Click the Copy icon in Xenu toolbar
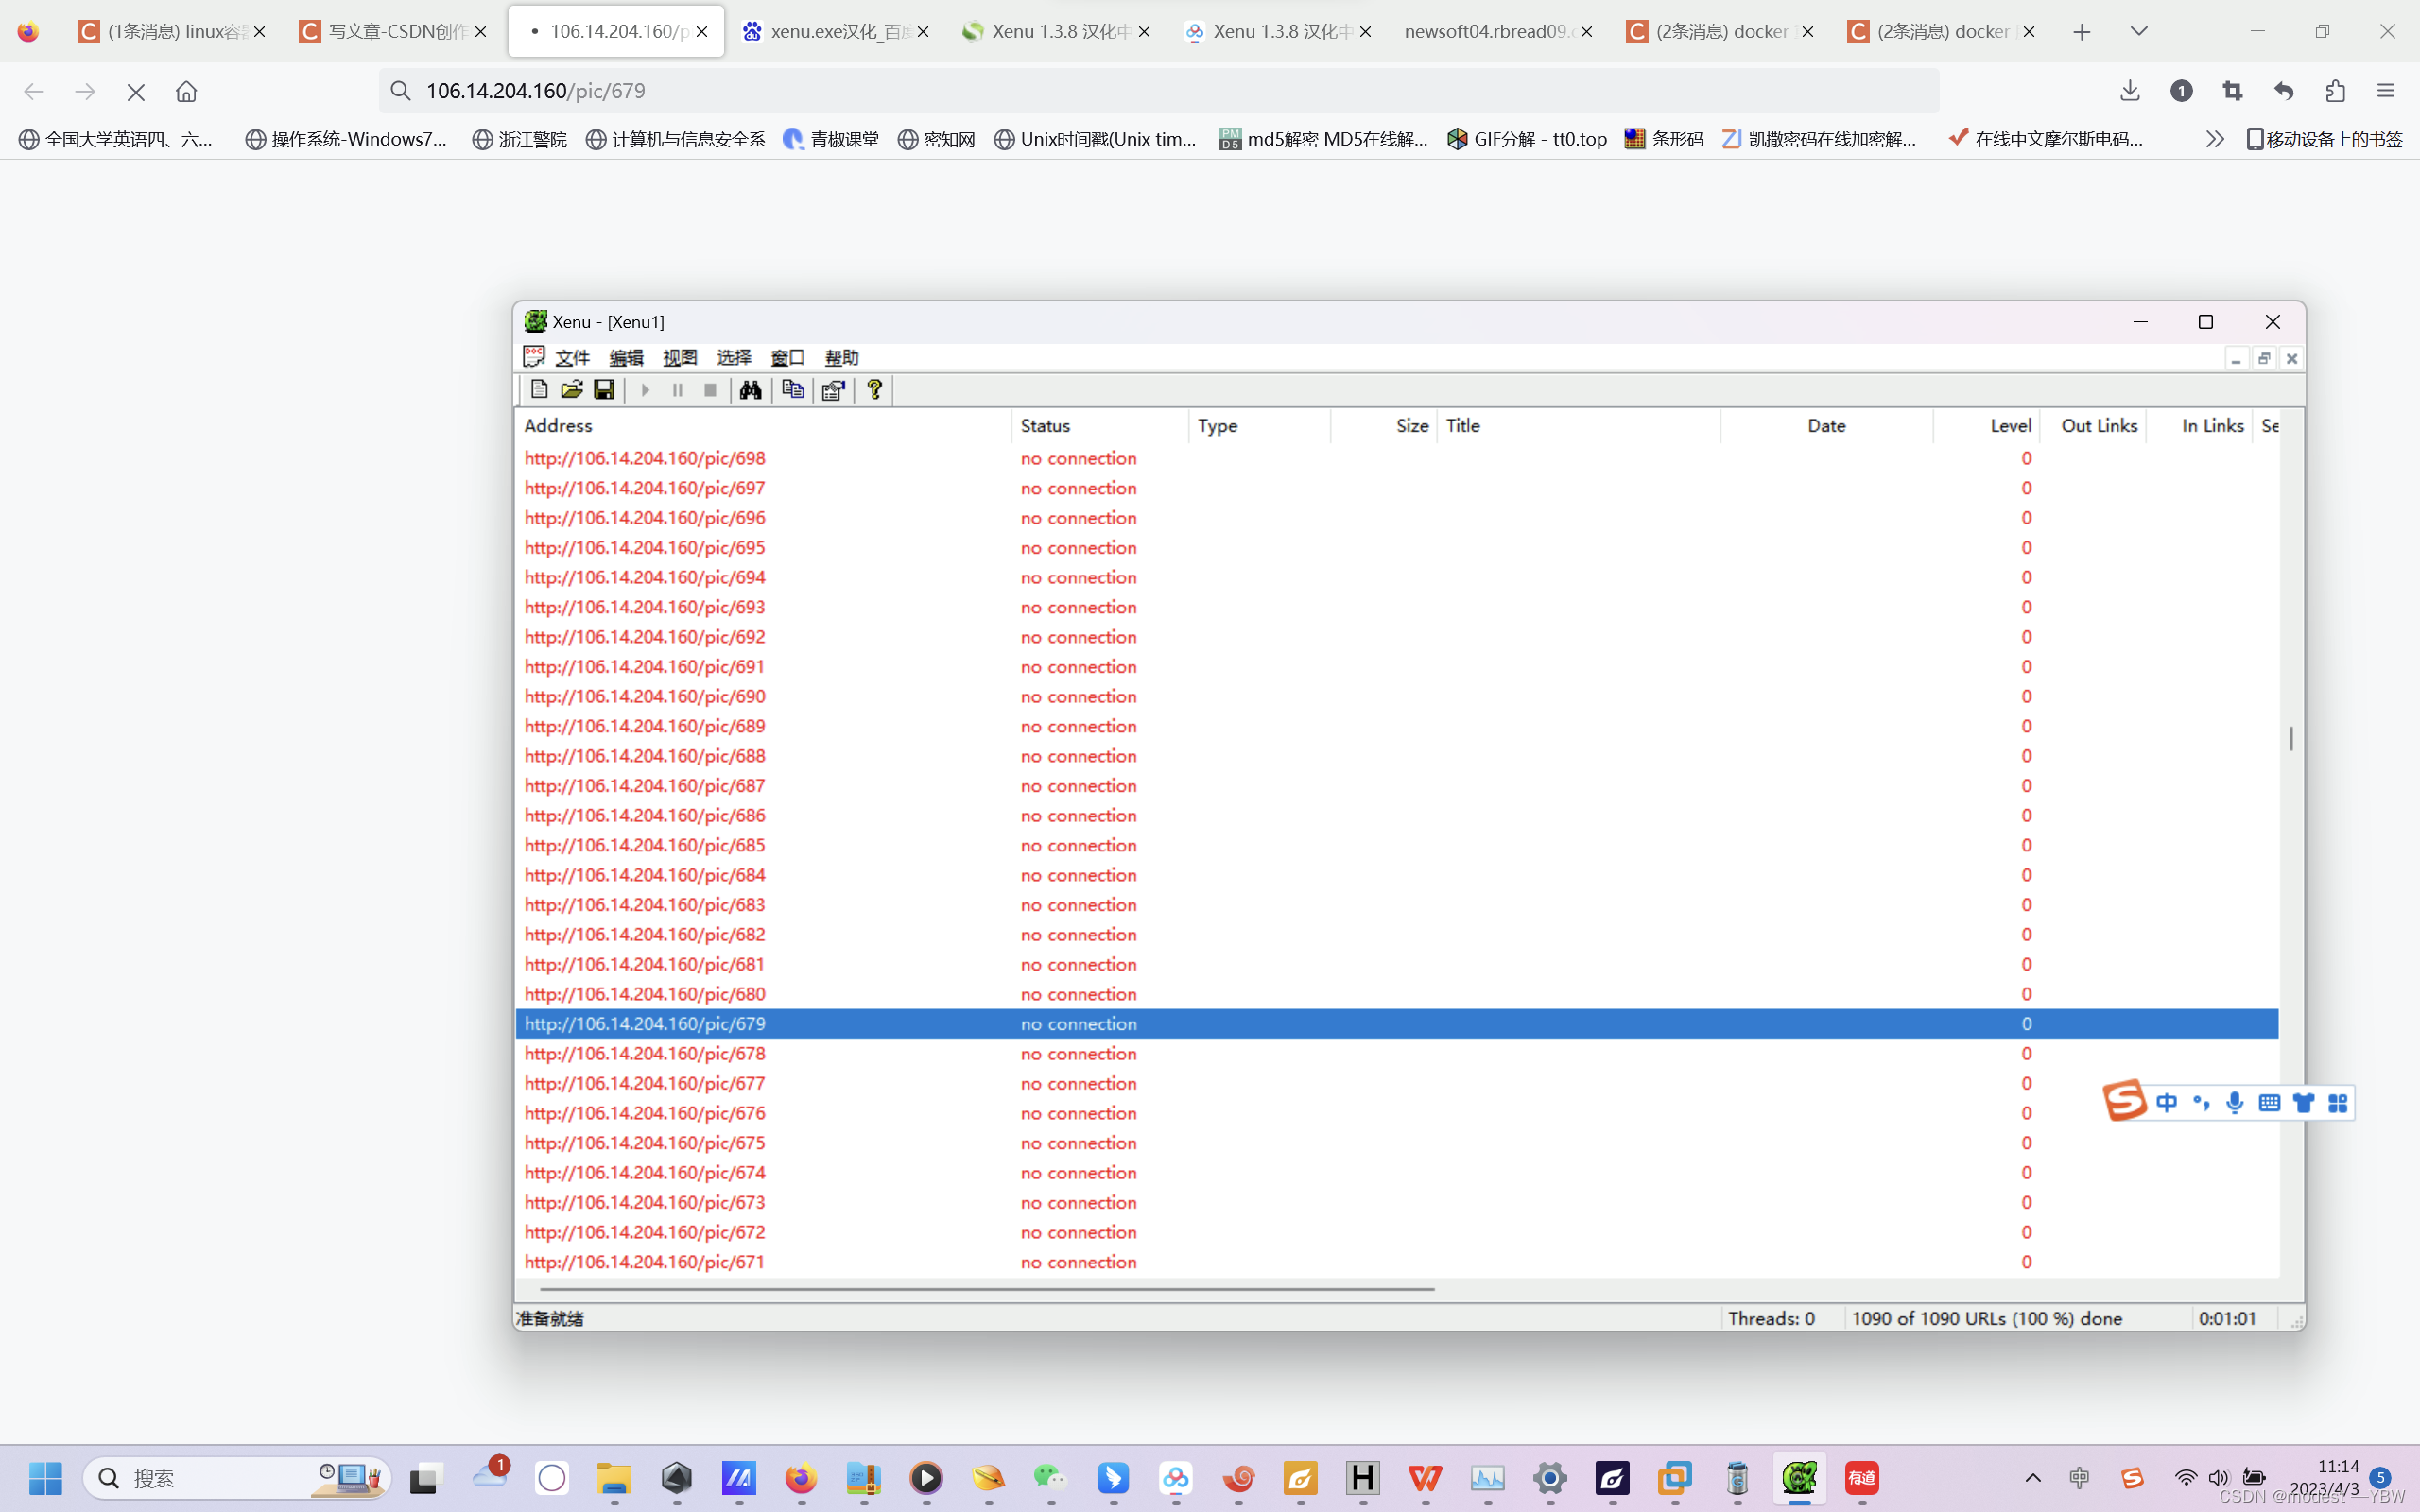The image size is (2420, 1512). coord(793,390)
